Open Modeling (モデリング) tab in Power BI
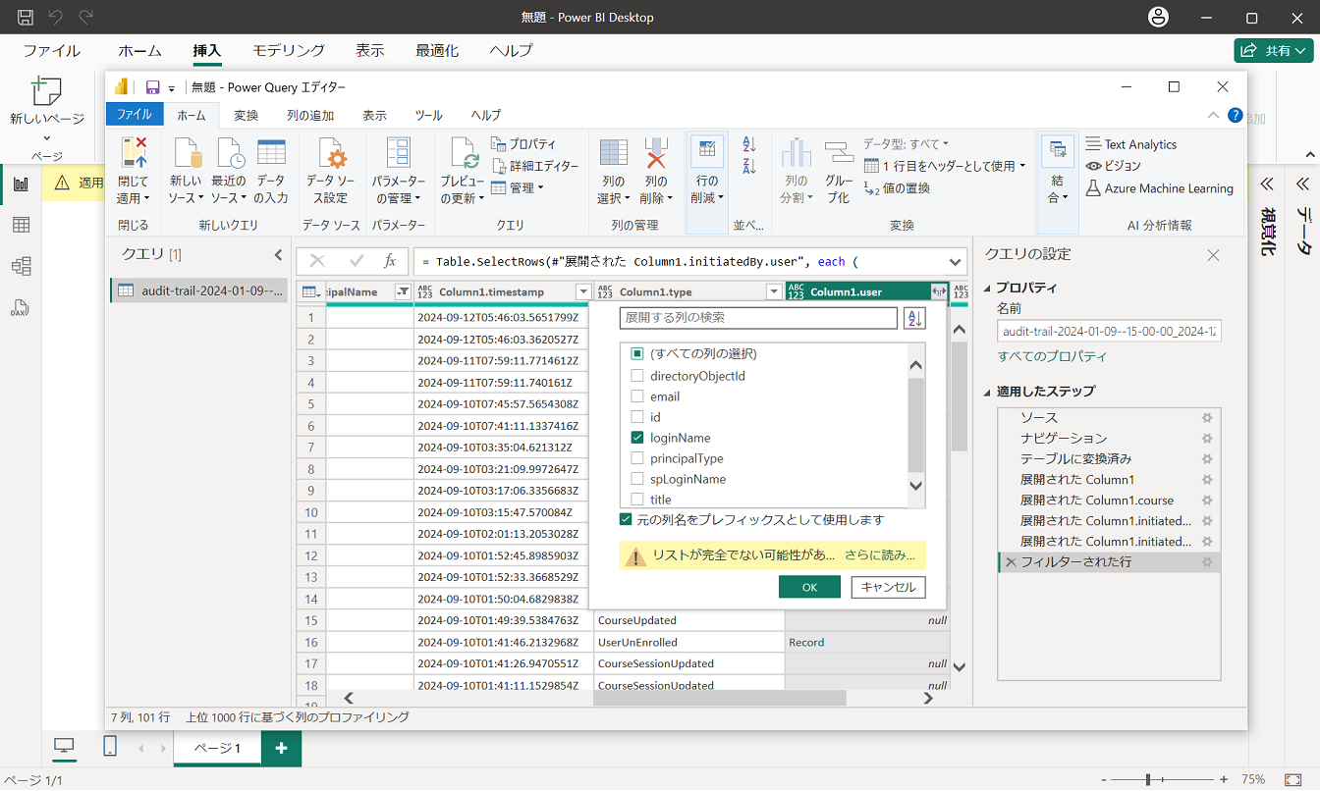 (x=288, y=50)
